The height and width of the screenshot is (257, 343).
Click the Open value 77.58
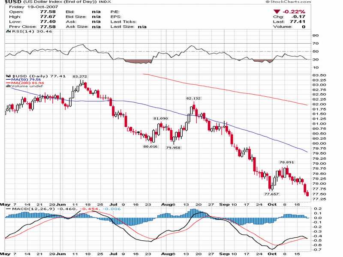coord(48,12)
